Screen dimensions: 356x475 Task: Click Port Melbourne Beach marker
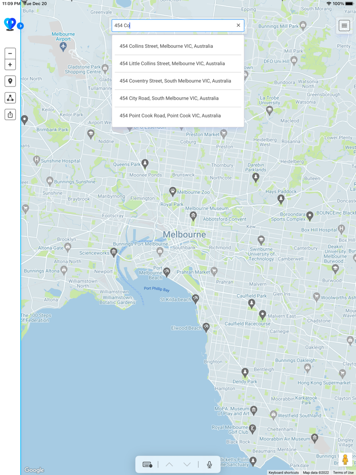[x=167, y=272]
